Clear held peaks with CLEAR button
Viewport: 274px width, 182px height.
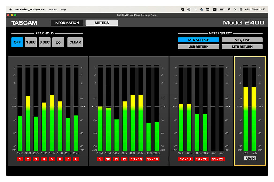point(75,42)
